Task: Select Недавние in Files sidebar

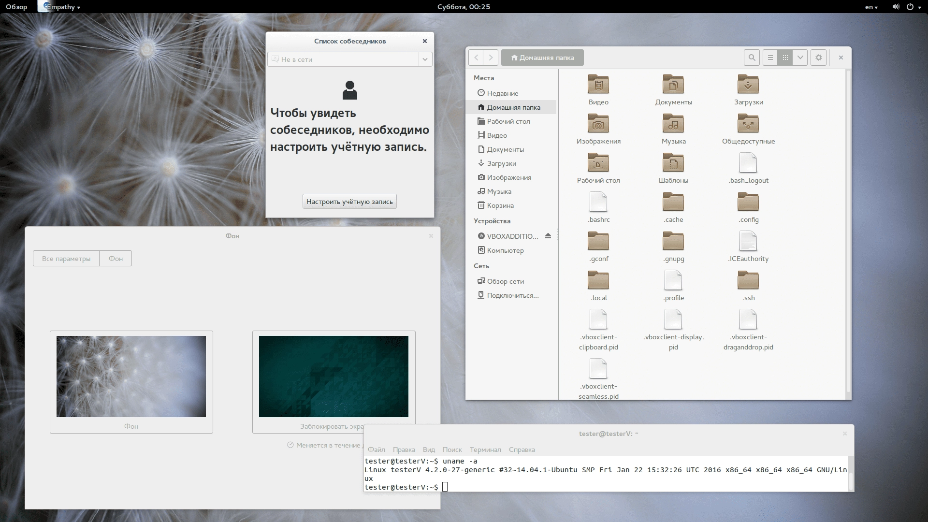Action: point(511,93)
